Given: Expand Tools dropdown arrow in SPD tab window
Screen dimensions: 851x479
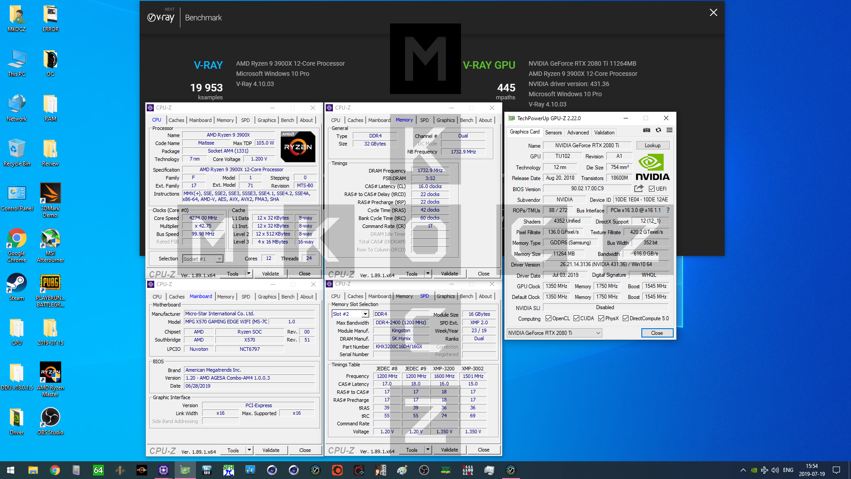Looking at the screenshot, I should point(428,450).
